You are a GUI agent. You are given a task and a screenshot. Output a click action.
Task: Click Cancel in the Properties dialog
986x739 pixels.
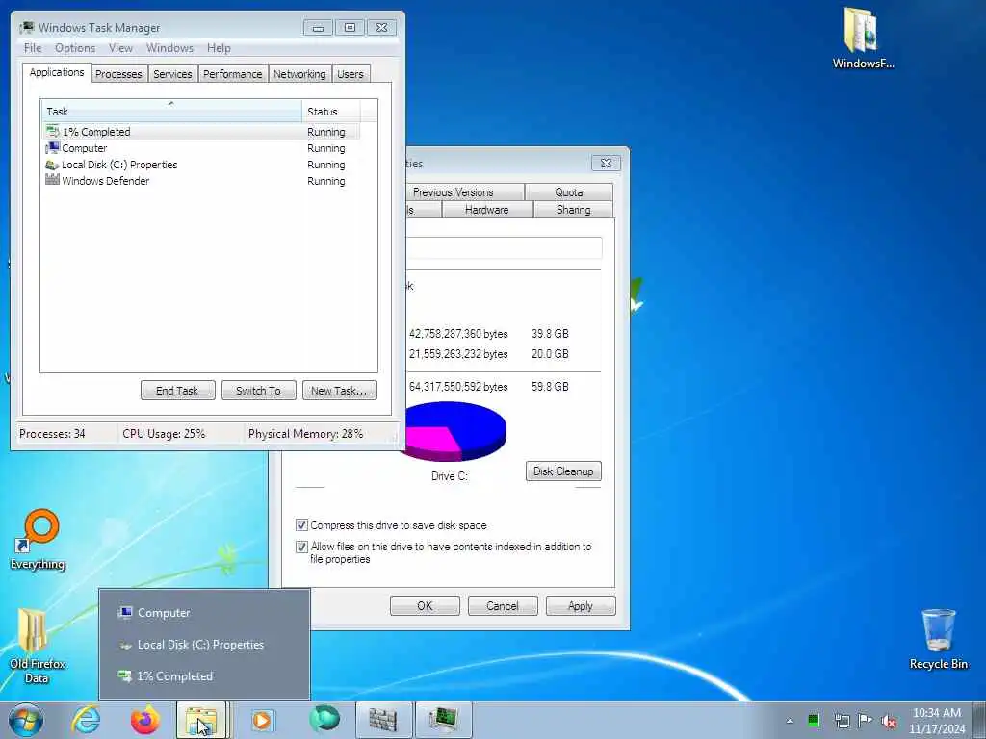coord(503,606)
